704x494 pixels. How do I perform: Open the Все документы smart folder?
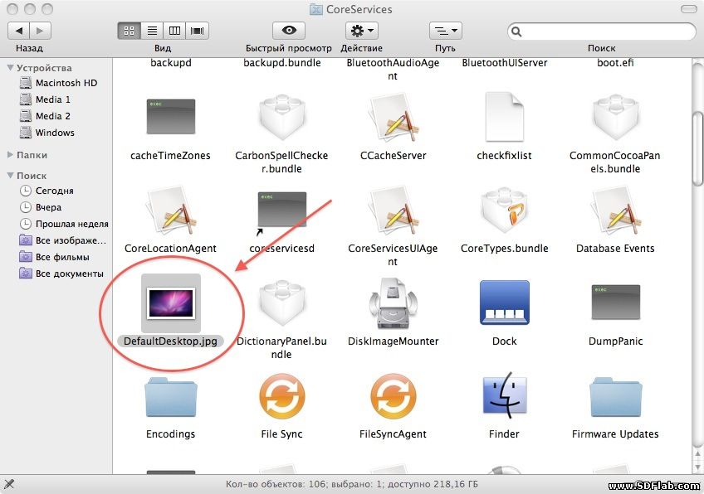tap(61, 274)
